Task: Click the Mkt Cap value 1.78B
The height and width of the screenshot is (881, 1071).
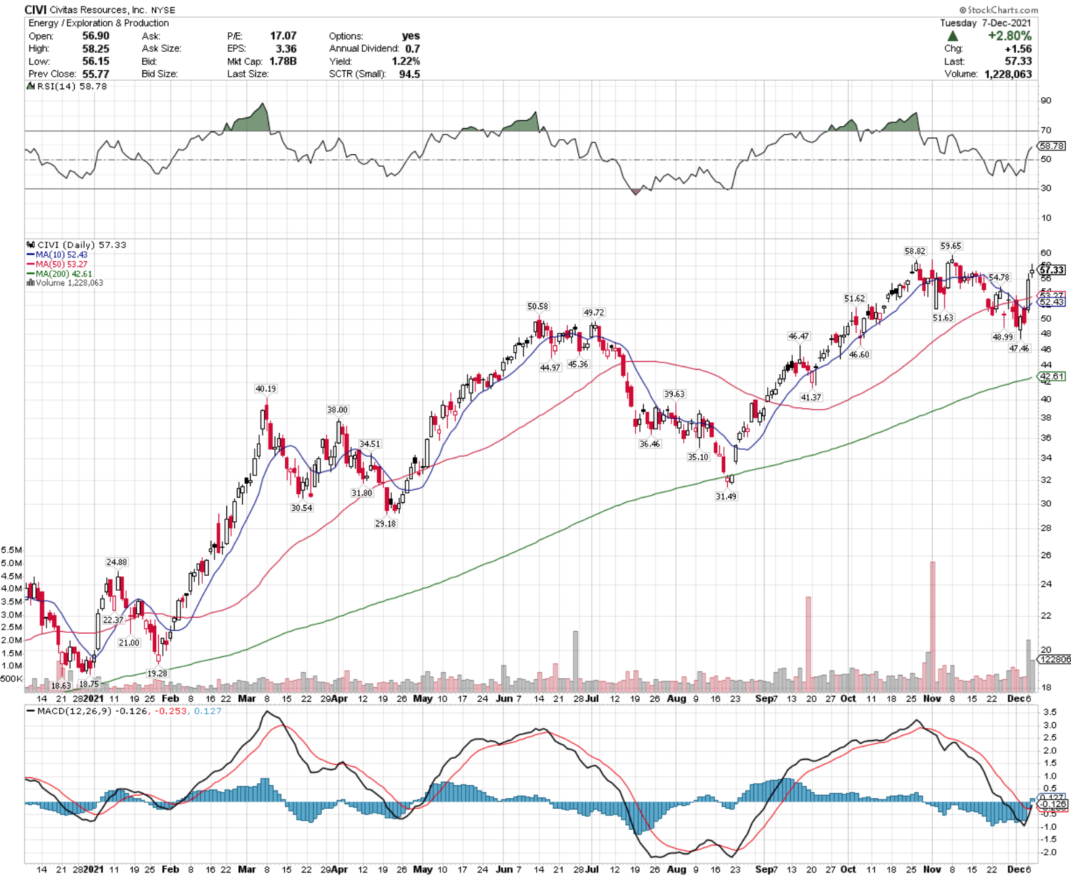Action: coord(283,61)
